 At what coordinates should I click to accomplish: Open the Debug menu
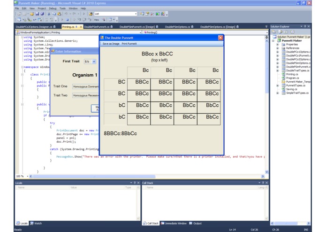click(53, 8)
